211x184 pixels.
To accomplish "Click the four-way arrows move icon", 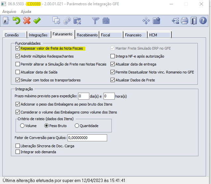I will 146,21.
